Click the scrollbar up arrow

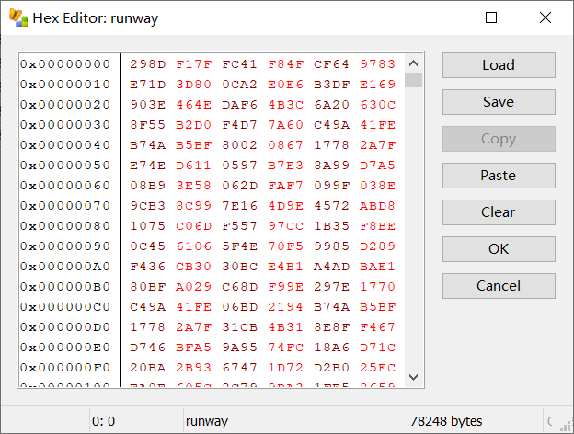pyautogui.click(x=413, y=63)
